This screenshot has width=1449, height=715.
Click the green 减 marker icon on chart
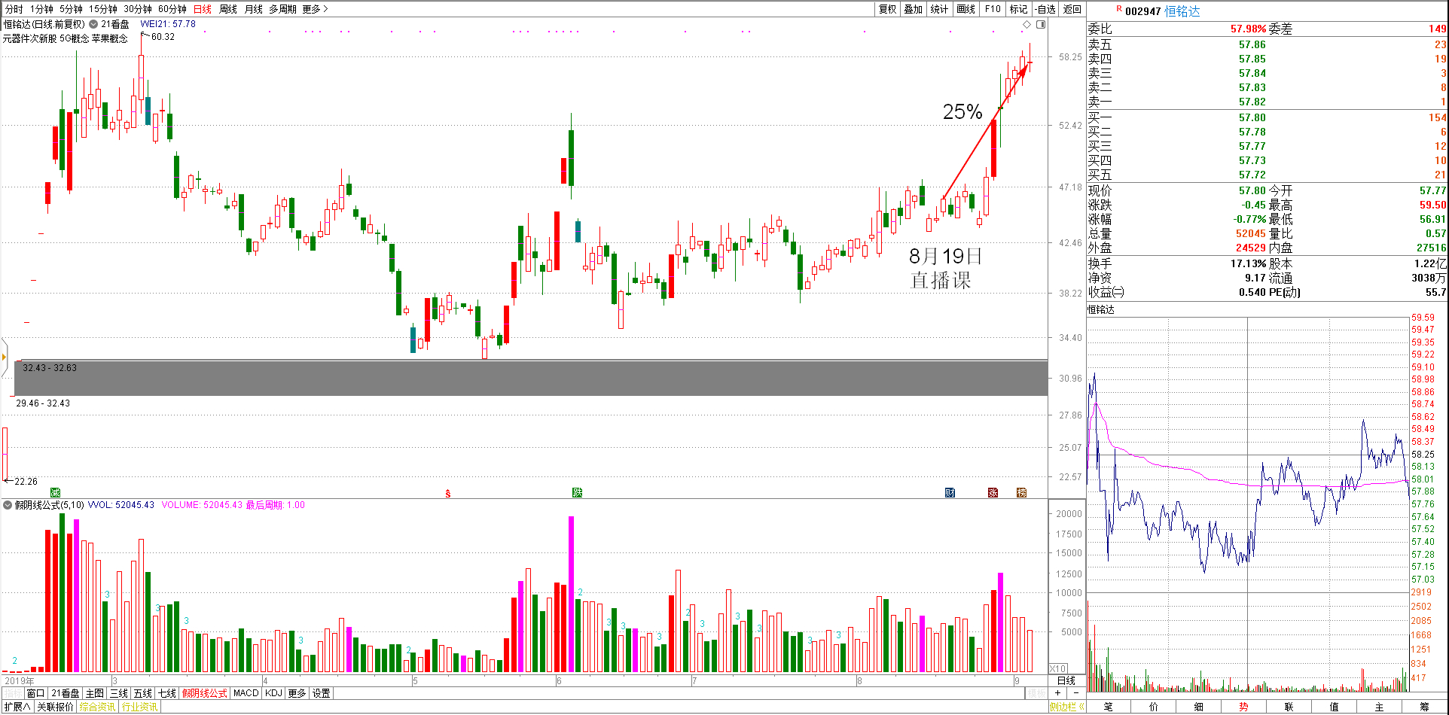(55, 492)
